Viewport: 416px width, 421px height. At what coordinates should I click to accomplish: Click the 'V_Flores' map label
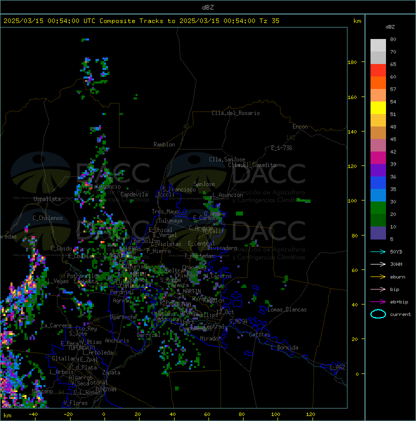pyautogui.click(x=75, y=403)
